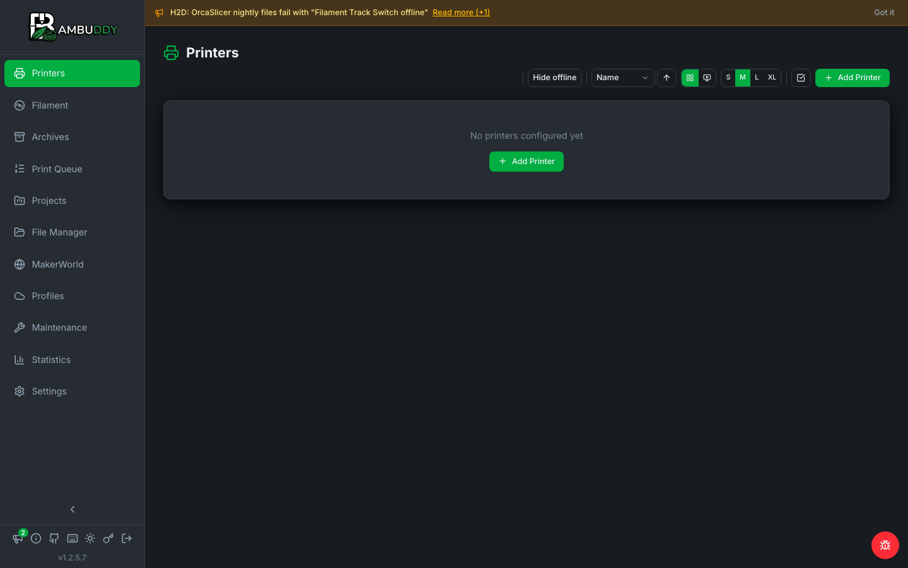Switch to grid card view
Screen dimensions: 908x568
pyautogui.click(x=690, y=78)
